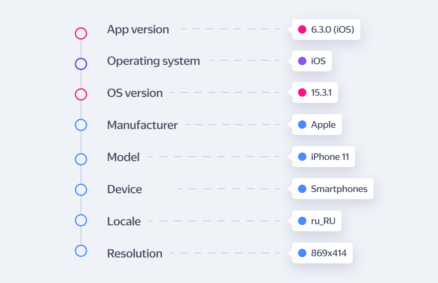Select the 869x414 resolution tag
The height and width of the screenshot is (283, 438).
[x=322, y=253]
